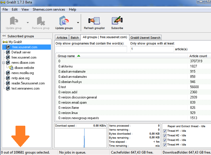Switch to the GrabIt Usenet Search tab
211x155 pixels.
pos(145,38)
